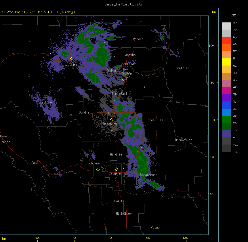
Task: Click the asterisk marker above Limestone label
Action: [x=44, y=99]
